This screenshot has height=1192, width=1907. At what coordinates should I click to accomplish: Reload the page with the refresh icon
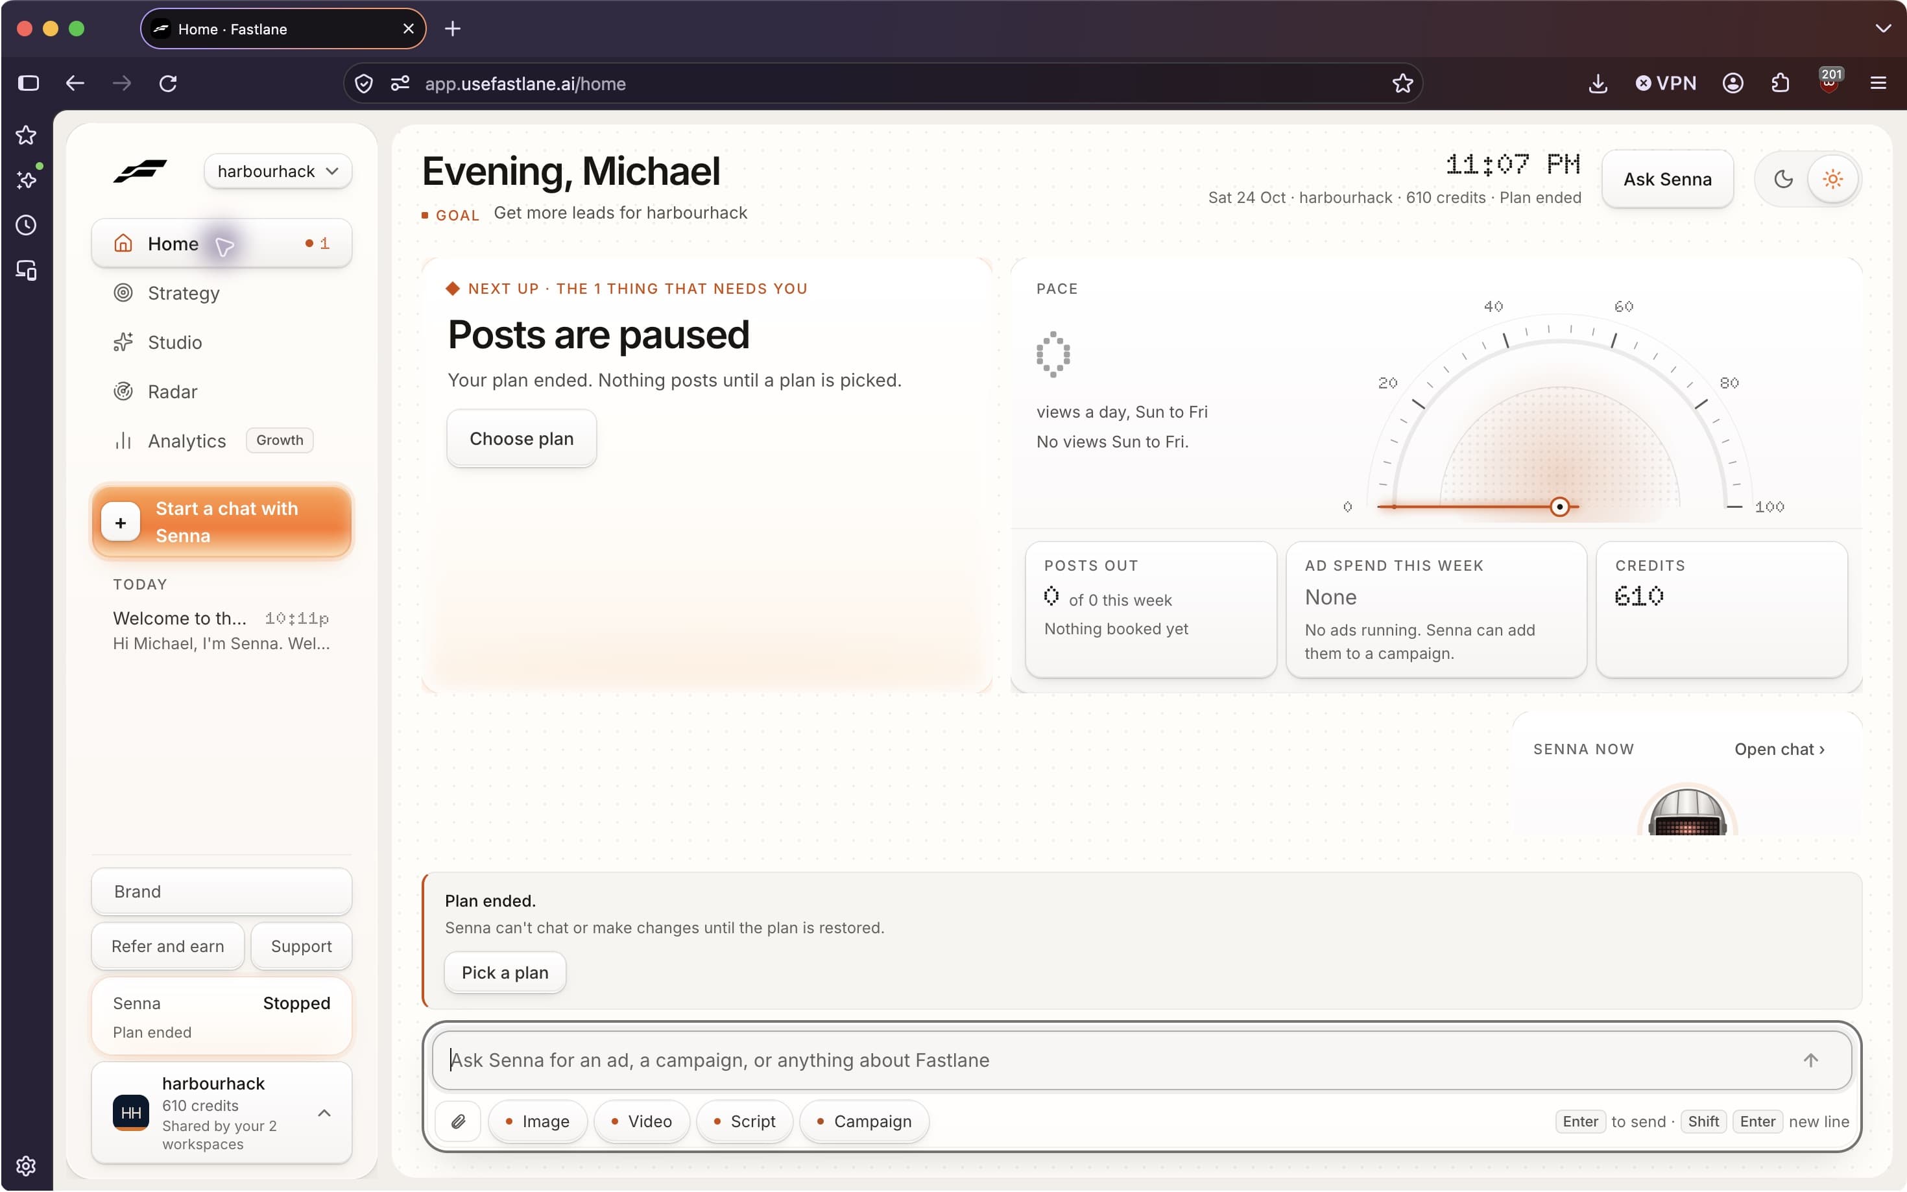[x=168, y=83]
